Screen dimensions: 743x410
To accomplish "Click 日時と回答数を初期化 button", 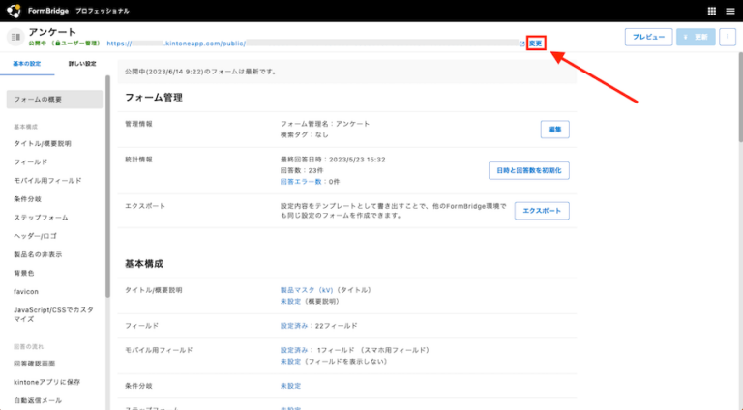I will pyautogui.click(x=528, y=170).
